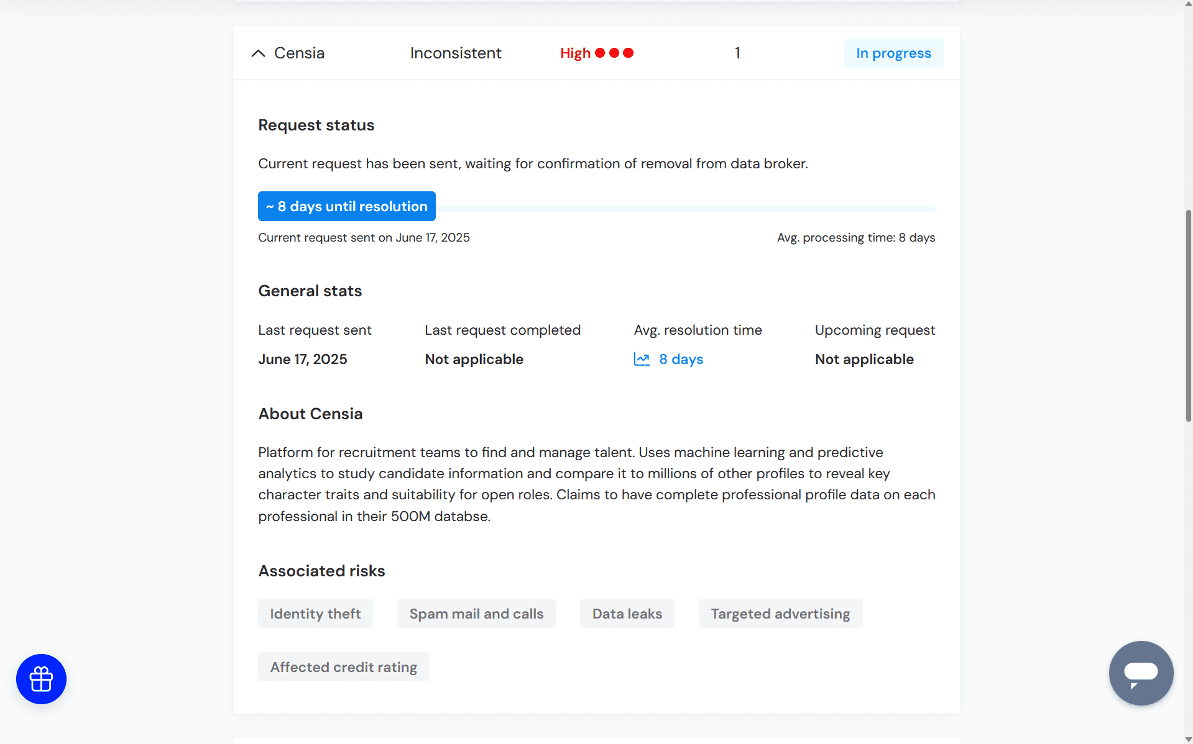1193x744 pixels.
Task: Click the chat bubble inside the support button
Action: (x=1141, y=671)
